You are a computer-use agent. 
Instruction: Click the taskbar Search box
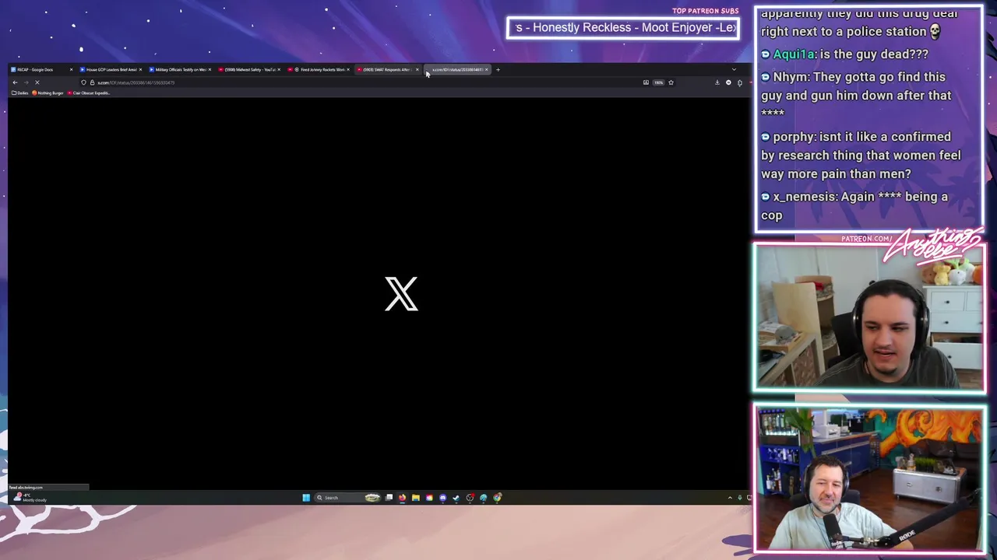[347, 498]
